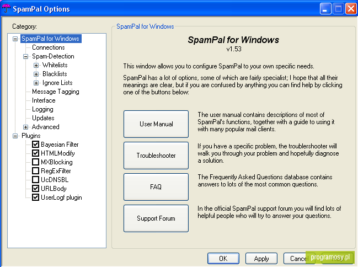Select the Interface category
Image resolution: width=358 pixels, height=267 pixels.
[44, 100]
